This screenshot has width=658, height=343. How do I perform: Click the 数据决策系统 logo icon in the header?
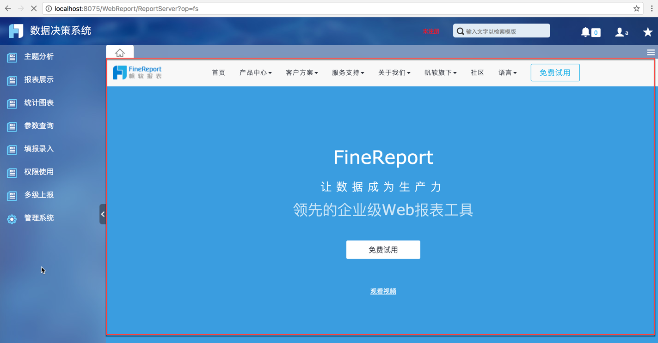16,31
